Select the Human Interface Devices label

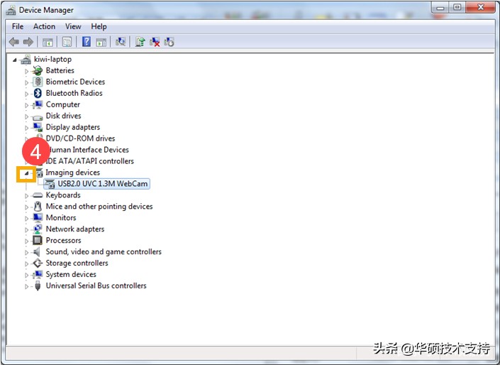click(88, 150)
